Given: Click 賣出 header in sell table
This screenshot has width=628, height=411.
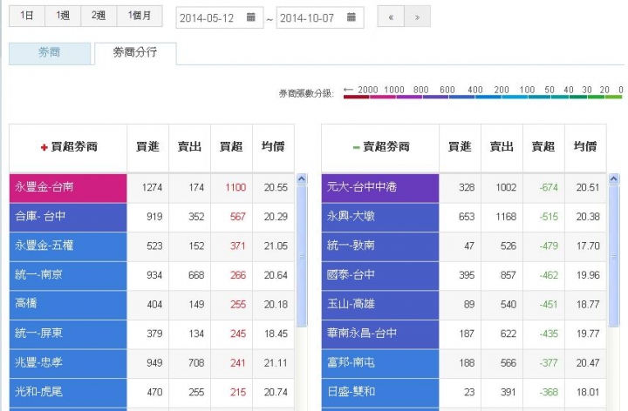Looking at the screenshot, I should coord(502,147).
